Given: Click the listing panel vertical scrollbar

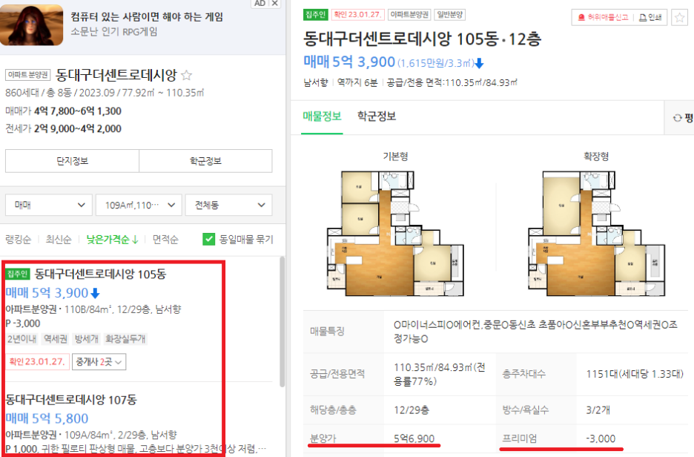Looking at the screenshot, I should click(282, 322).
